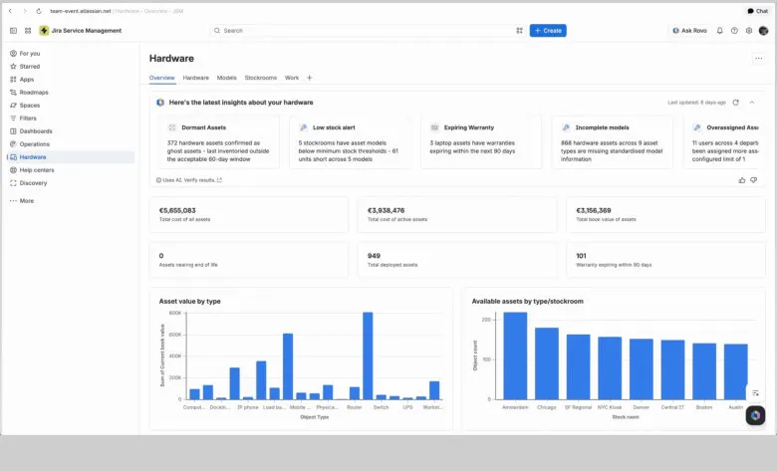Click the browser forward arrow
Screen dimensions: 777x471
(25, 11)
